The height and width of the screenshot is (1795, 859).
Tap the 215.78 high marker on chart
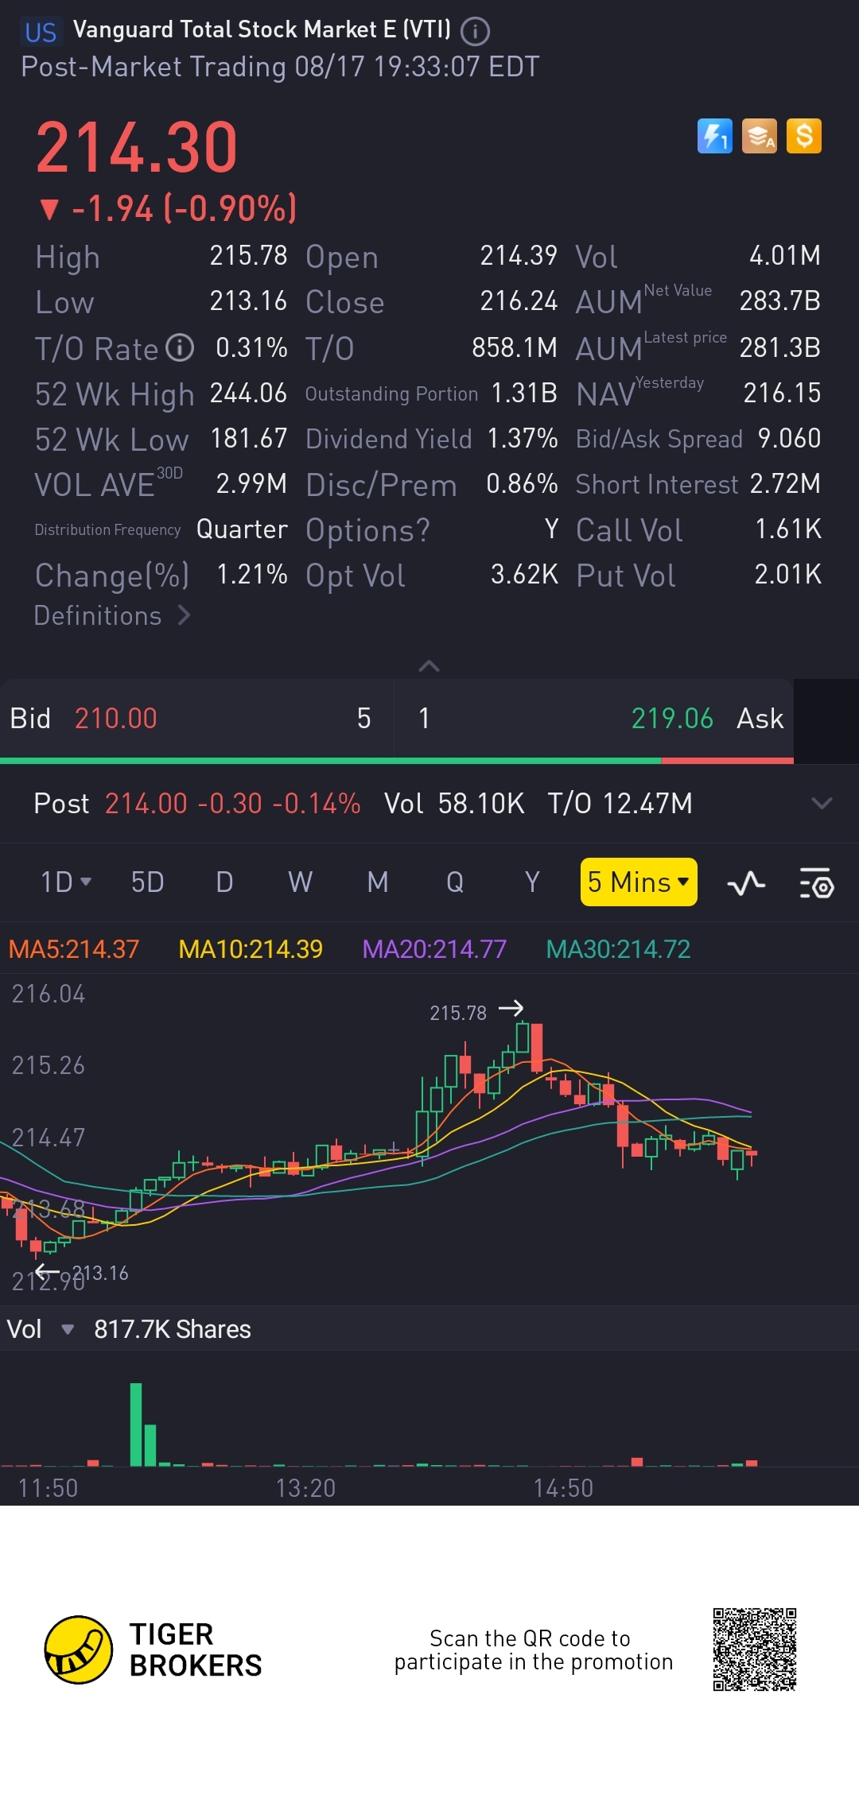[x=458, y=1013]
